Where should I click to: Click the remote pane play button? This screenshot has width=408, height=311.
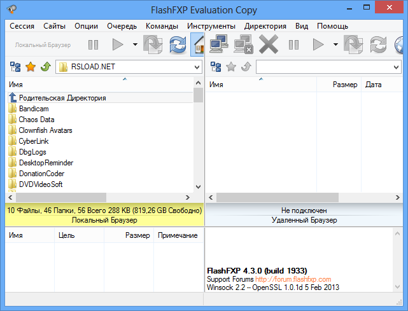pos(318,45)
